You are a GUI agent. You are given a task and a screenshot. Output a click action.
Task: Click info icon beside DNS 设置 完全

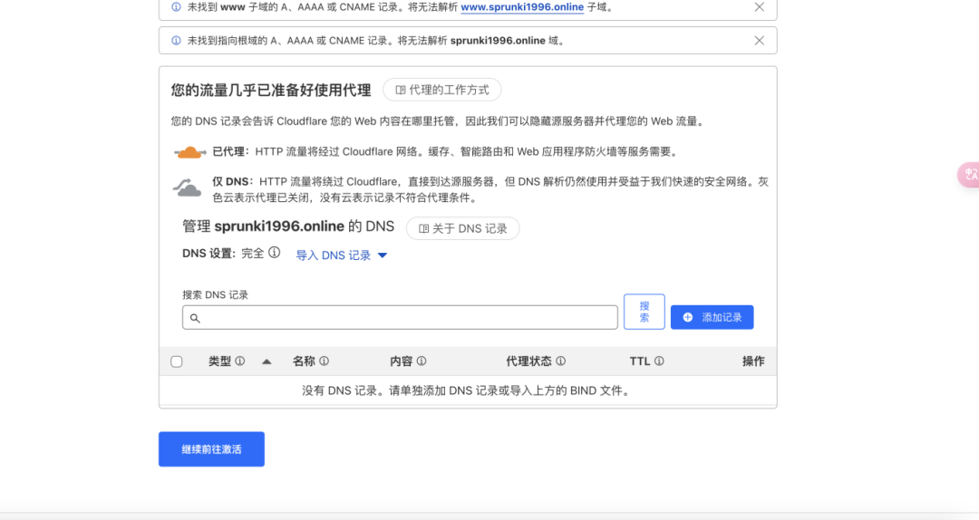click(x=274, y=254)
